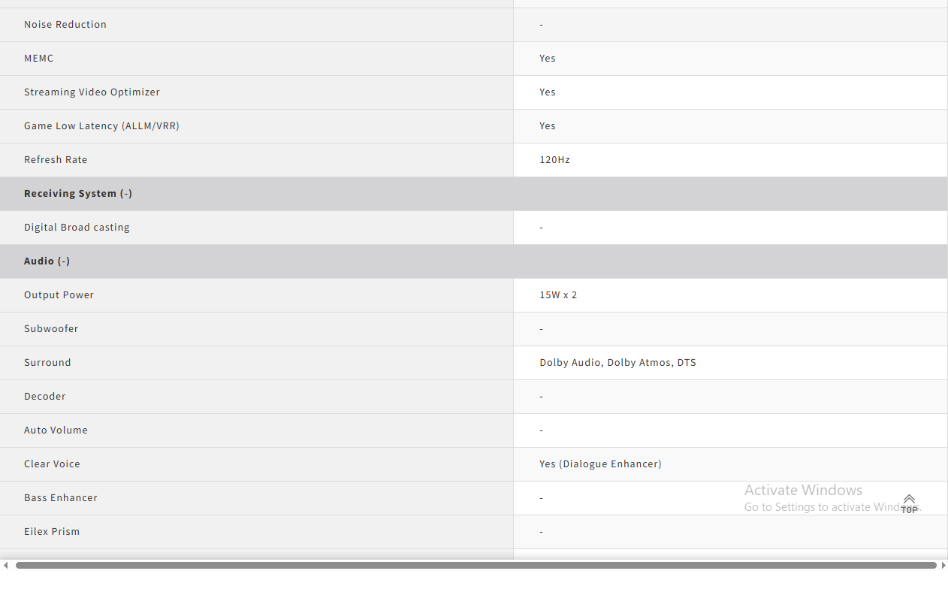This screenshot has height=601, width=948.
Task: Click the 15W x 2 output power value
Action: (558, 295)
